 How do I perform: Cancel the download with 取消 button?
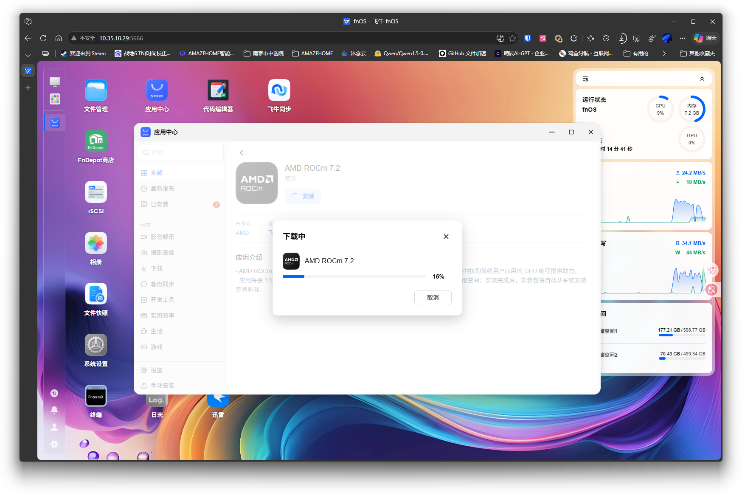point(433,298)
